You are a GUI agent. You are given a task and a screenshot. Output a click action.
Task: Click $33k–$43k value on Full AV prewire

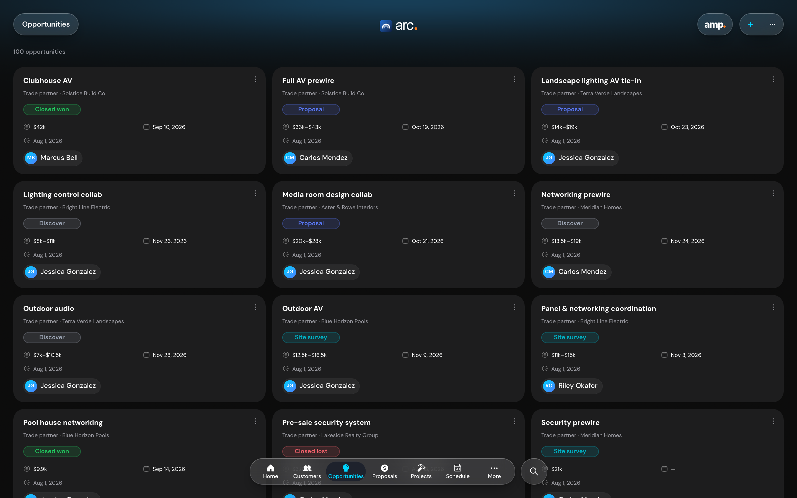307,127
